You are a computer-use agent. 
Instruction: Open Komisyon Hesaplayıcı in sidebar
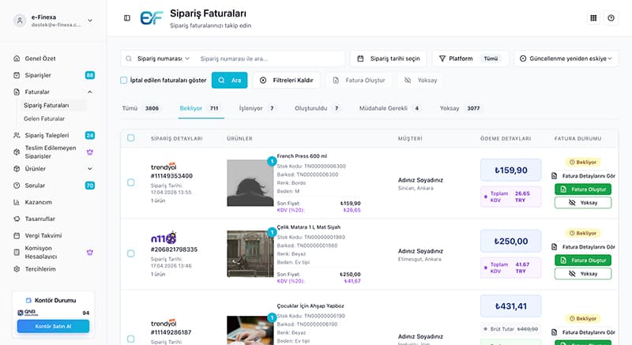[x=41, y=253]
